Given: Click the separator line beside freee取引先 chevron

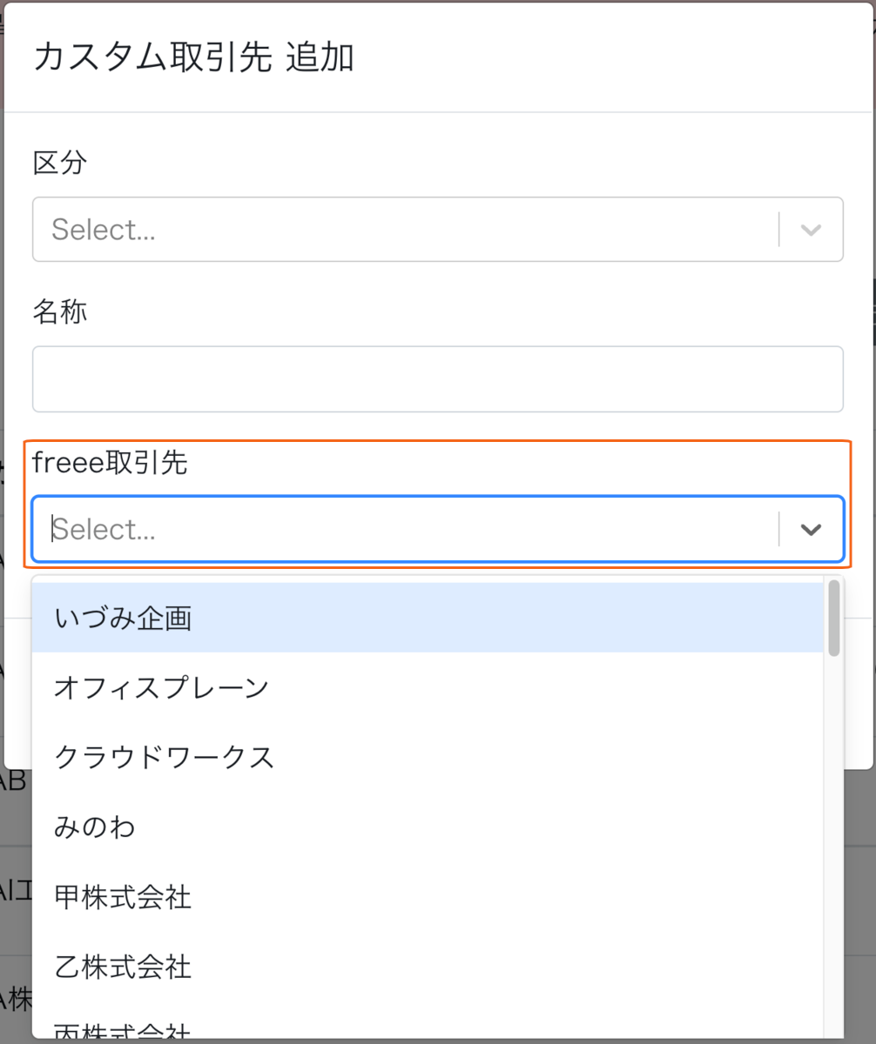Looking at the screenshot, I should (778, 529).
